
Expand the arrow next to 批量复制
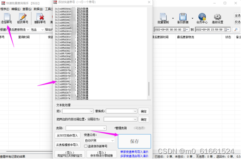[173, 18]
